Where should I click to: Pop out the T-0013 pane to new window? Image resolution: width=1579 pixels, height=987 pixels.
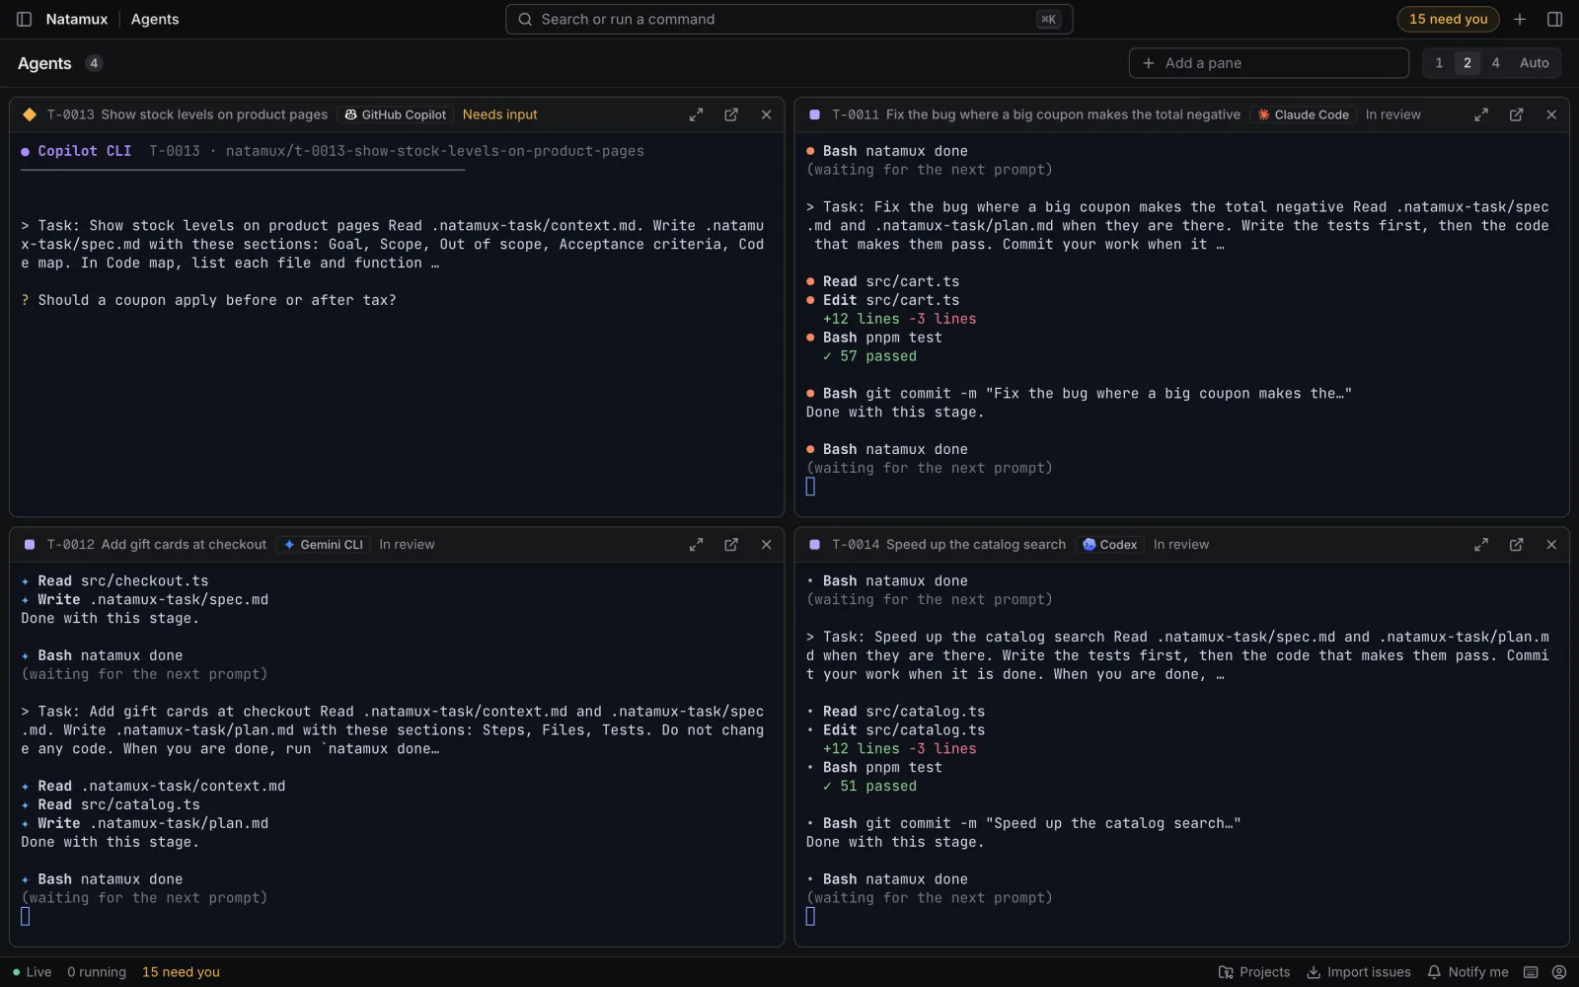[731, 114]
